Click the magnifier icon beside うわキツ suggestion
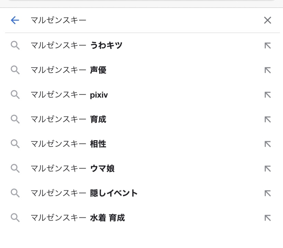 click(15, 45)
